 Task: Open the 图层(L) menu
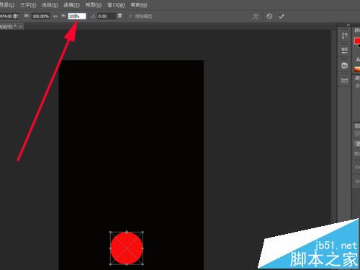[x=7, y=5]
